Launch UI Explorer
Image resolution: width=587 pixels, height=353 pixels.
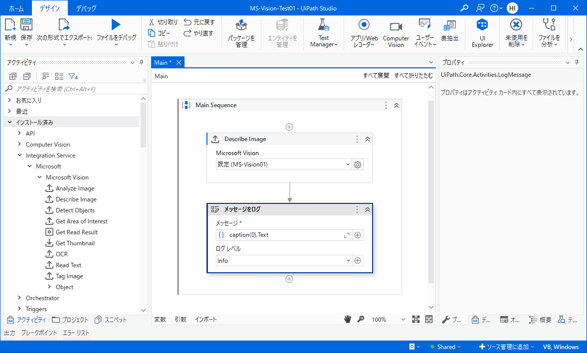click(482, 33)
